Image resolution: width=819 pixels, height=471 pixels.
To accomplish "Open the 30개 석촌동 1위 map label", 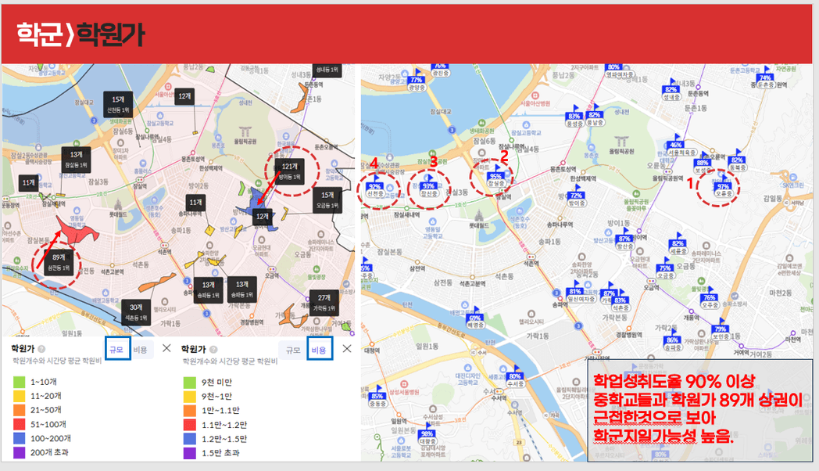I will pos(136,313).
